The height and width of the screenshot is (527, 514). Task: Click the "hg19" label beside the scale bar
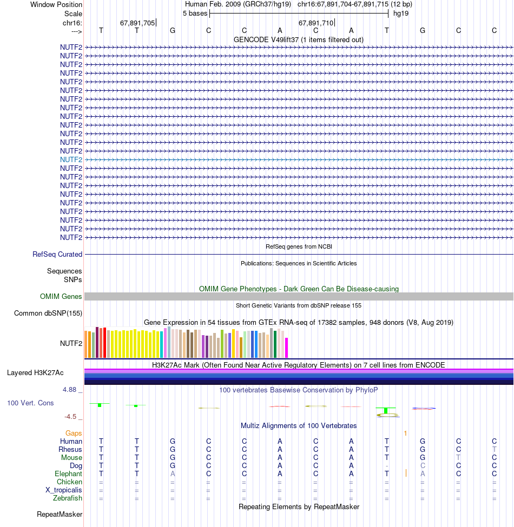click(401, 14)
